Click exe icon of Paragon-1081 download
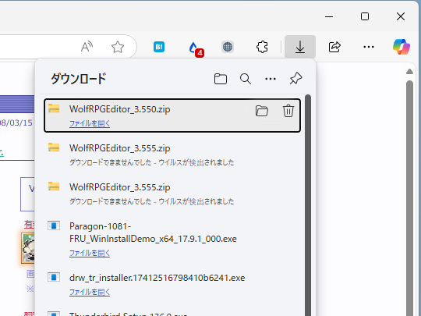The image size is (421, 316). click(54, 225)
